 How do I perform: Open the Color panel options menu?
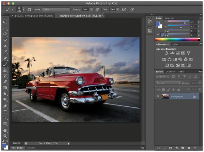point(200,18)
